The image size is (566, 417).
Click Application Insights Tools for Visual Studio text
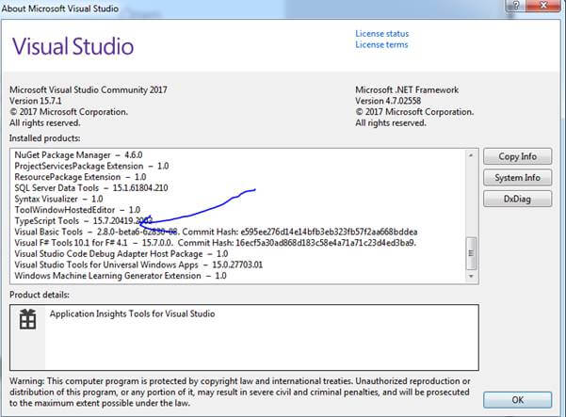(132, 313)
